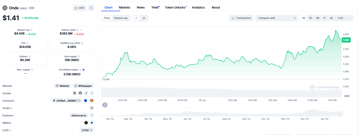This screenshot has height=135, width=359.
Task: Open the Token Unlocks tab
Action: (175, 7)
